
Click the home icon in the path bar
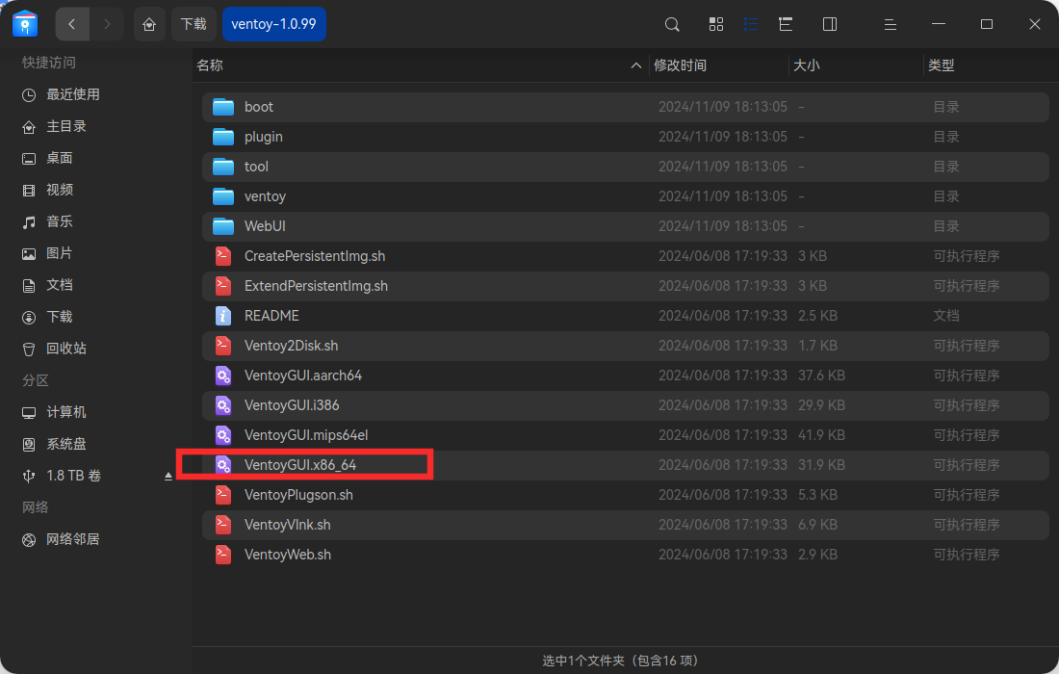click(149, 24)
